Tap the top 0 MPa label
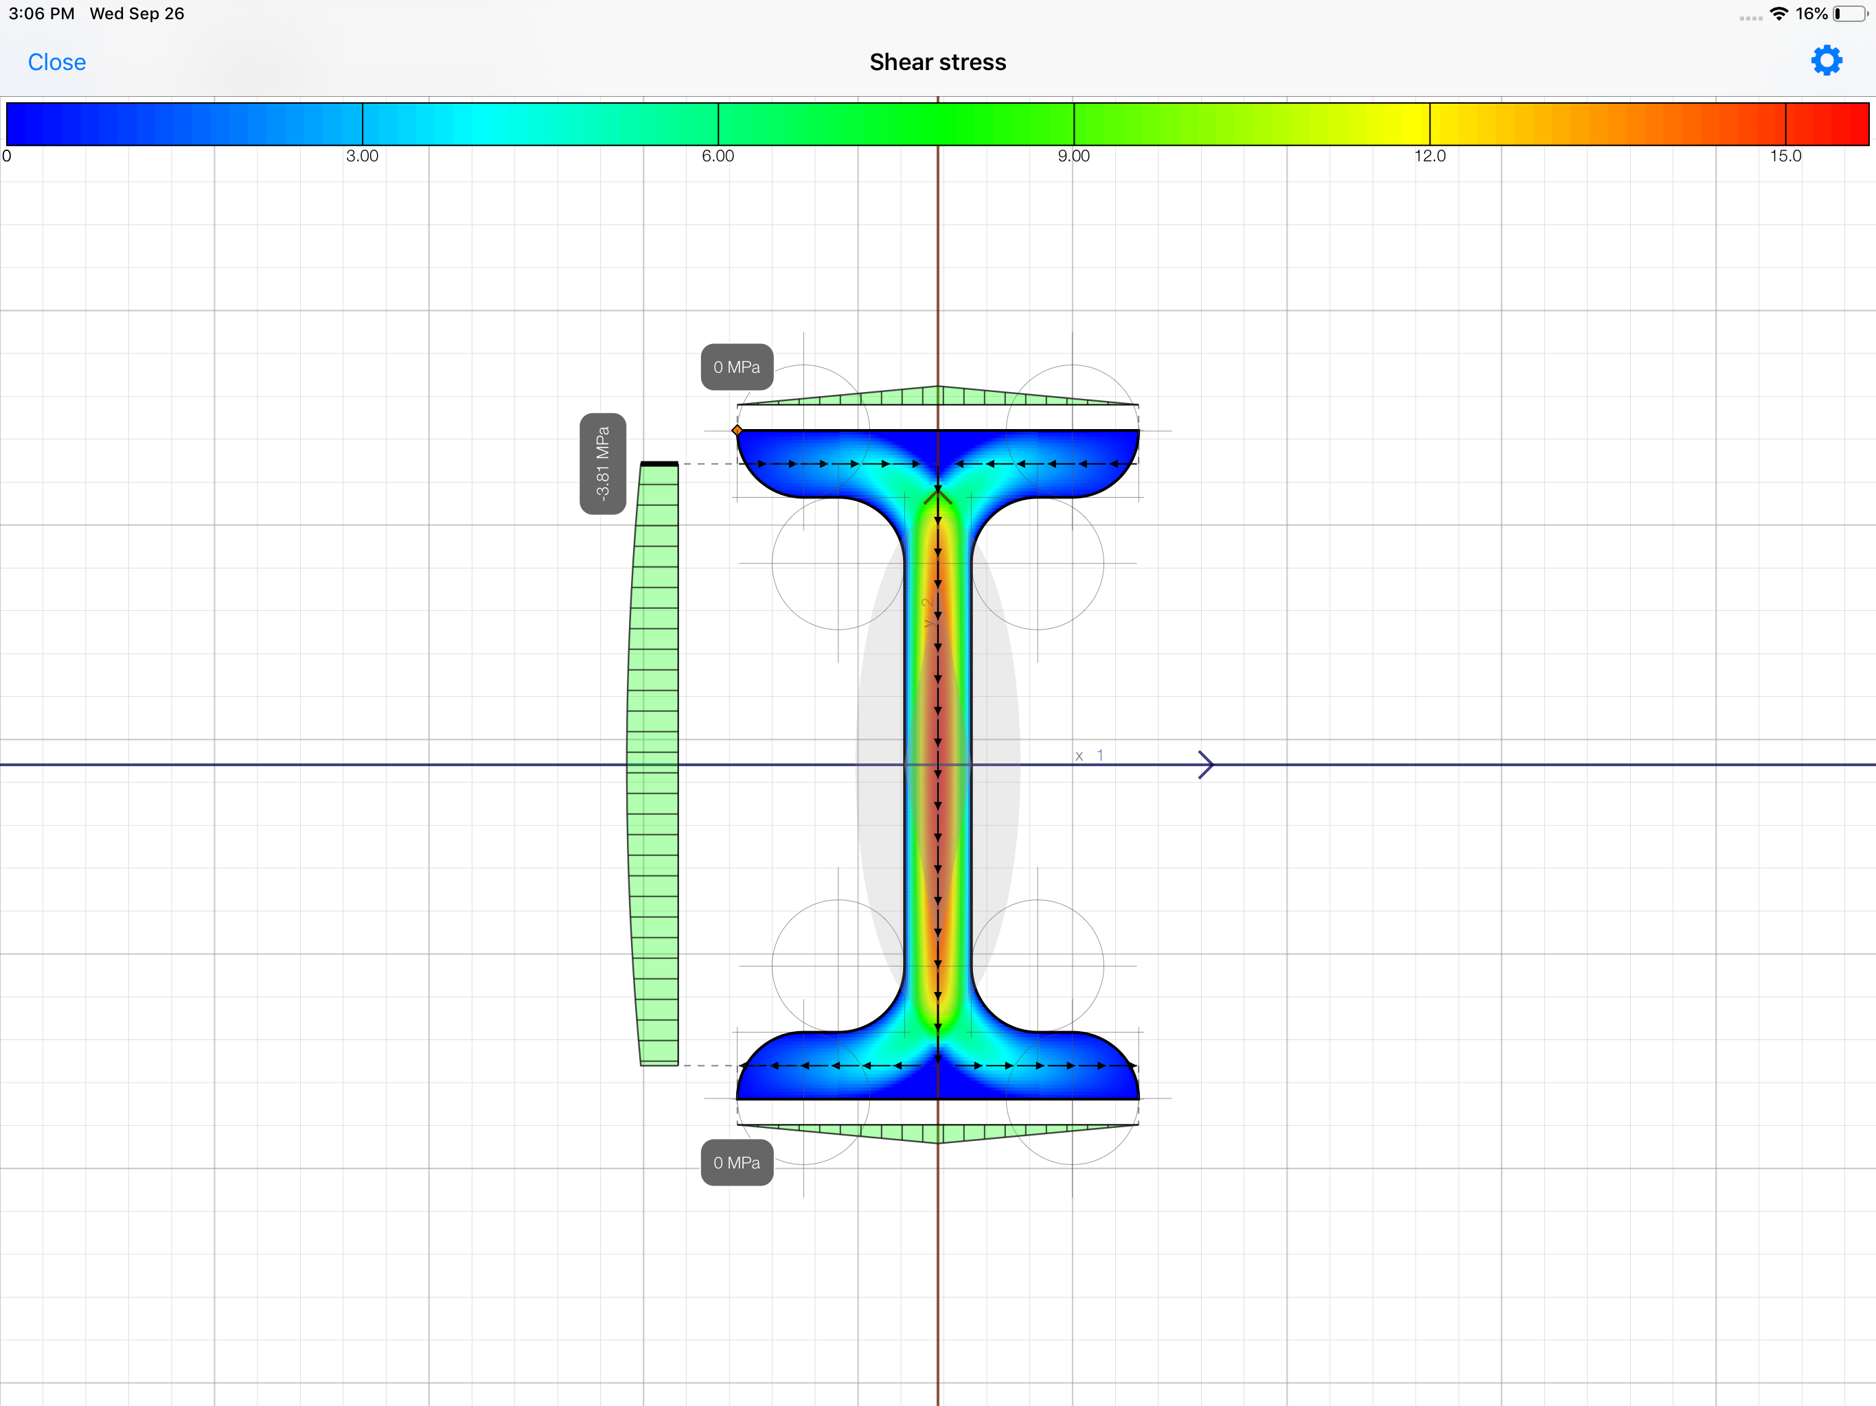The height and width of the screenshot is (1406, 1876). click(736, 367)
